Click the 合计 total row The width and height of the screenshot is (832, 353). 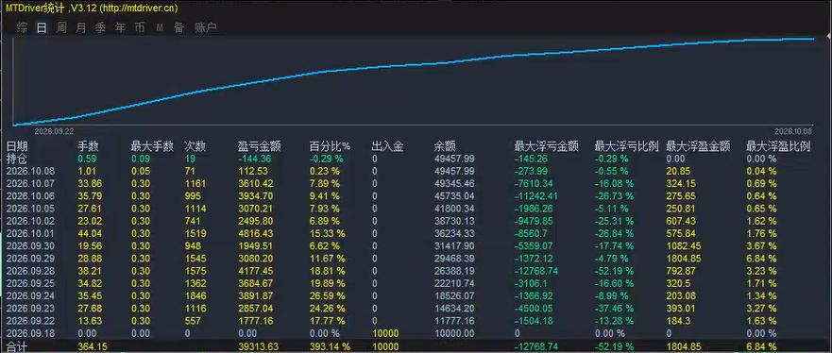pyautogui.click(x=408, y=346)
